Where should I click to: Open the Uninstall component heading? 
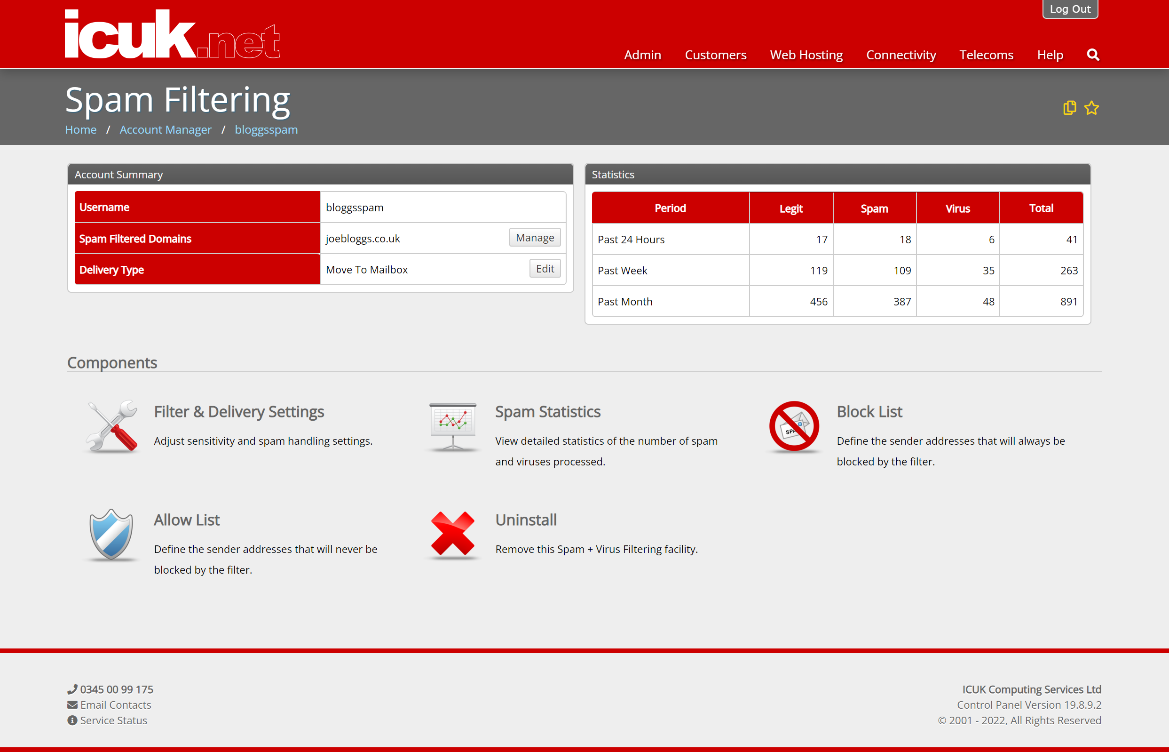(526, 520)
